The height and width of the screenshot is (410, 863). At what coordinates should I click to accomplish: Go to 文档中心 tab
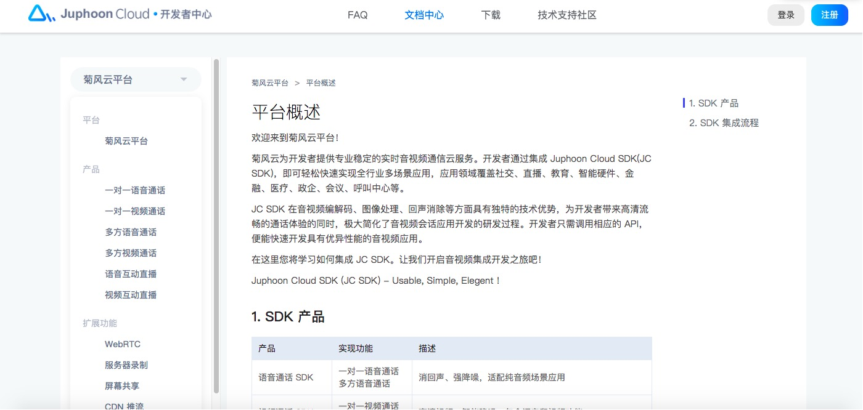click(424, 15)
